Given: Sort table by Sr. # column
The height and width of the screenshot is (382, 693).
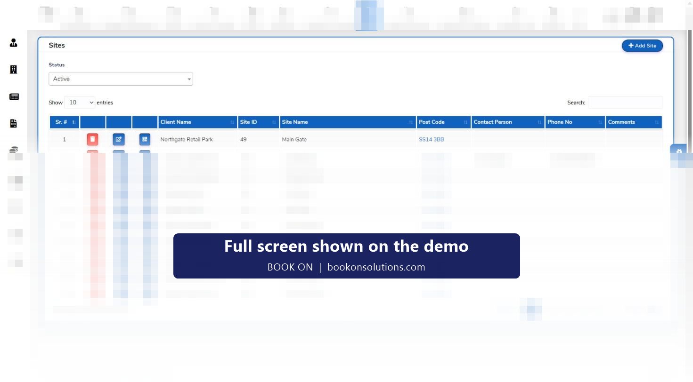Looking at the screenshot, I should point(65,122).
